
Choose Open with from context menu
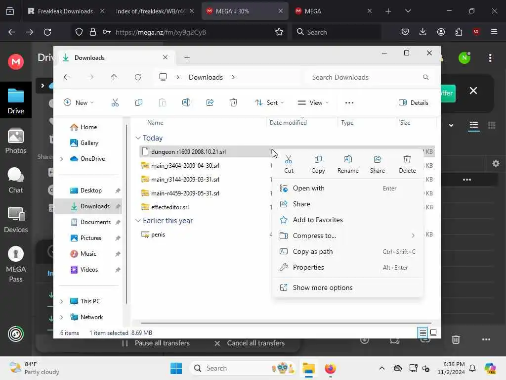tap(348, 188)
